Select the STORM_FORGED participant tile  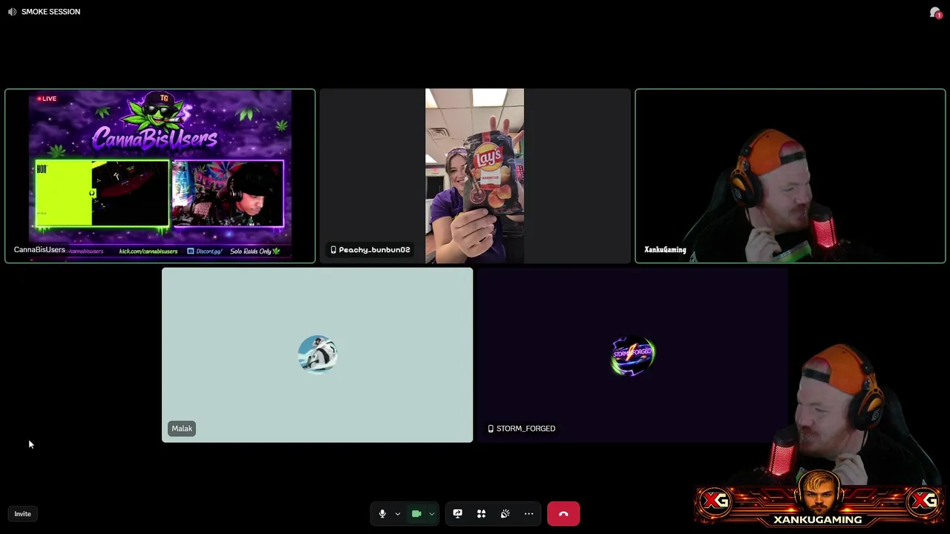coord(632,355)
